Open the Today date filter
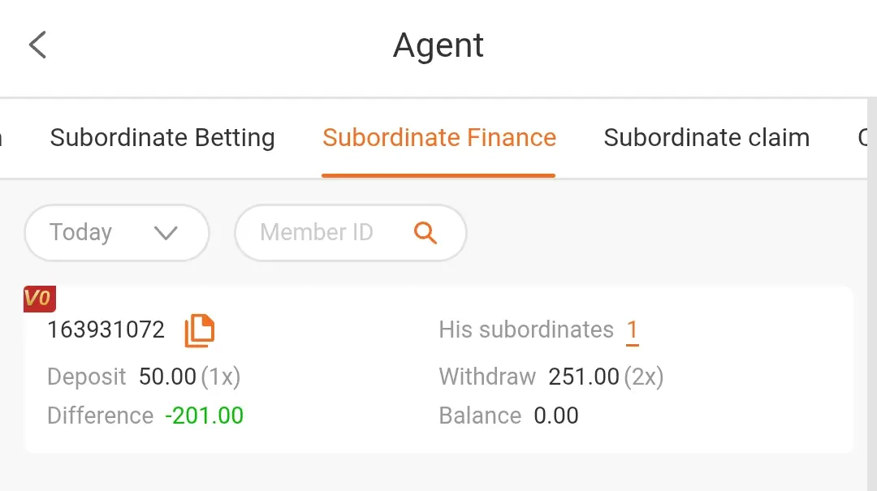This screenshot has width=877, height=491. pyautogui.click(x=117, y=233)
